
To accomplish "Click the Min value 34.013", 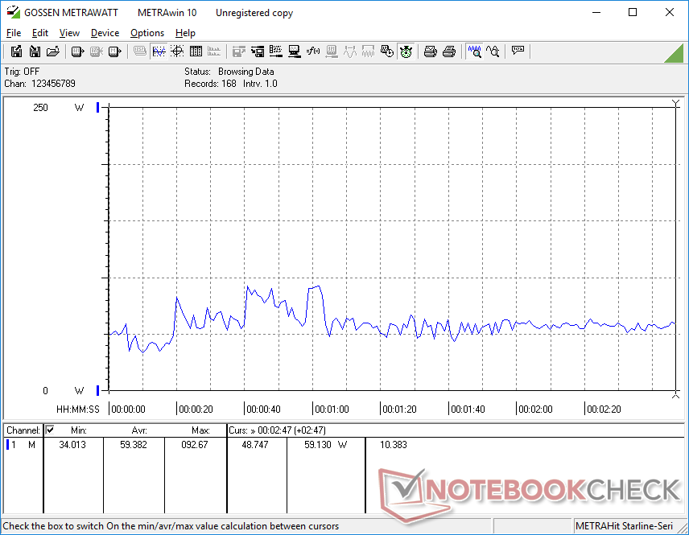I will pyautogui.click(x=72, y=445).
